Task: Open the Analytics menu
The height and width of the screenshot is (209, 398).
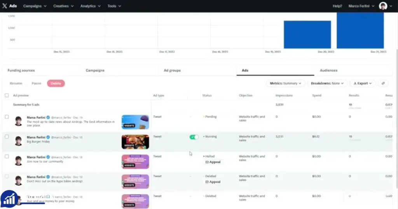Action: pos(90,6)
